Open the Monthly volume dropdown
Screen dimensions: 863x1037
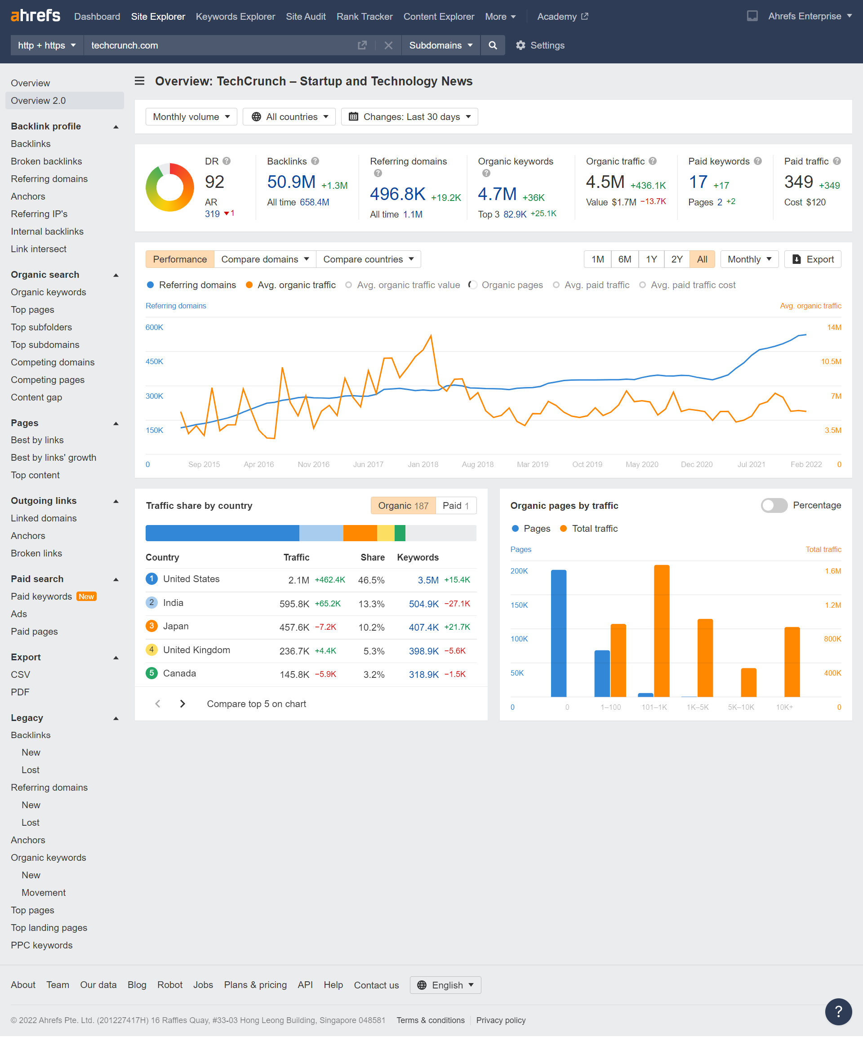191,117
